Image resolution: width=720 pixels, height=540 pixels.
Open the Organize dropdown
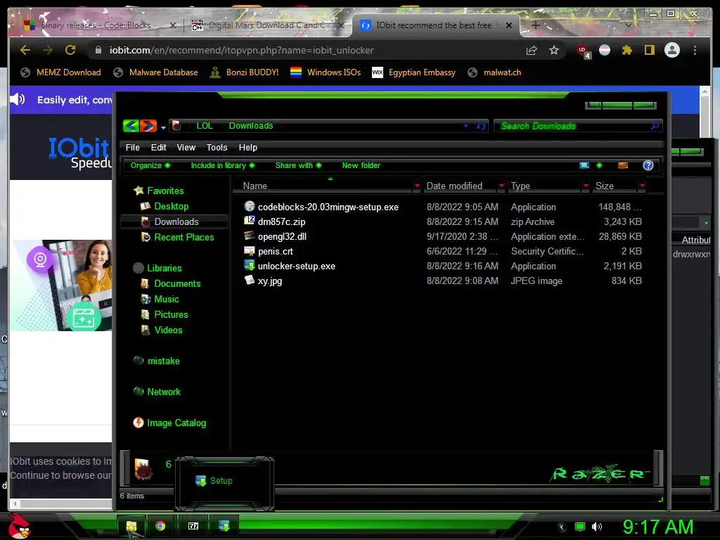[x=150, y=165]
